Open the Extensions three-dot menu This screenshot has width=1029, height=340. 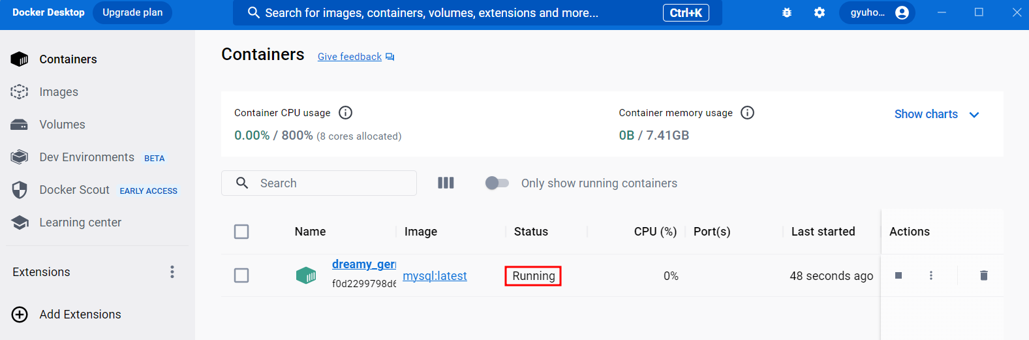tap(172, 272)
